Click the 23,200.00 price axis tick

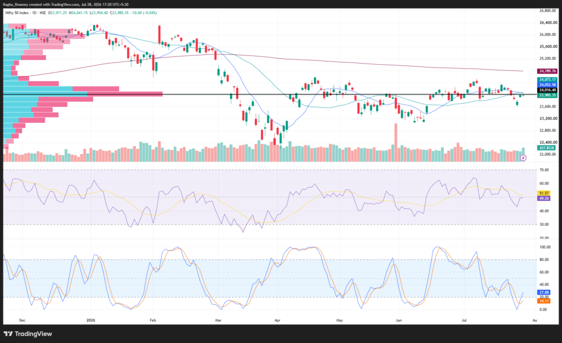548,119
